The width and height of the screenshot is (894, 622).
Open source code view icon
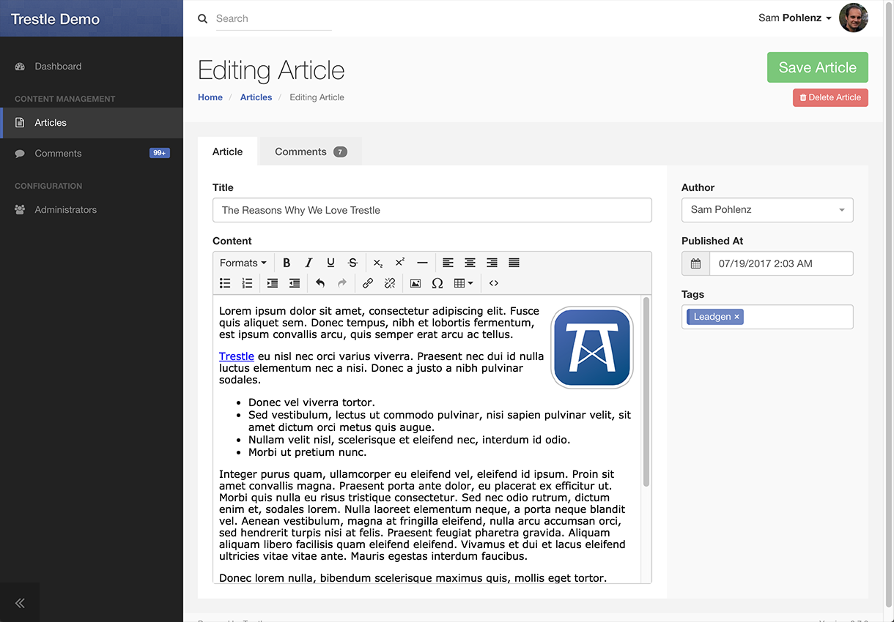(494, 283)
